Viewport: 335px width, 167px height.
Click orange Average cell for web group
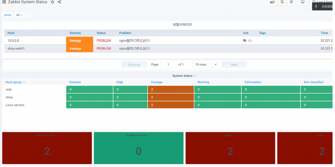pyautogui.click(x=171, y=89)
